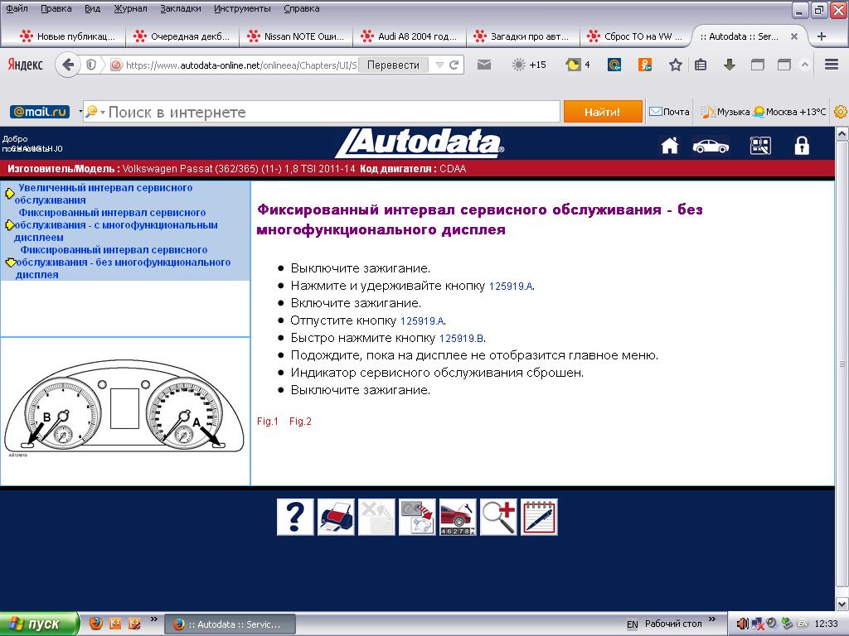Open the Autodata modules search icon
Viewport: 849px width, 636px height.
(x=760, y=146)
